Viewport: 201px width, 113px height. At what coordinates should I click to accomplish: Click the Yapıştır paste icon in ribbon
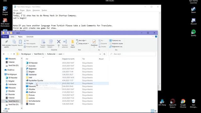(x=20, y=43)
